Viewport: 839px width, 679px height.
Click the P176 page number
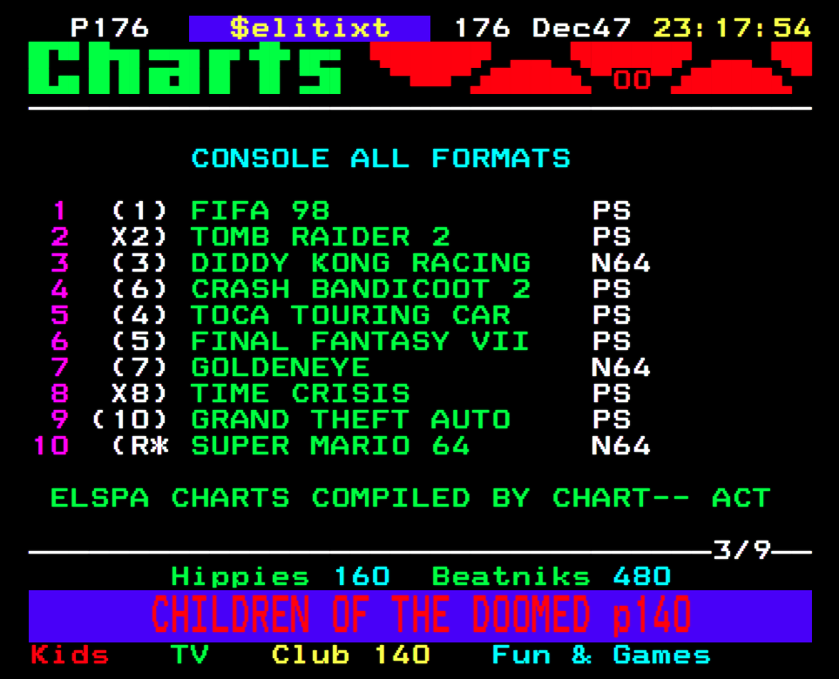click(x=110, y=28)
